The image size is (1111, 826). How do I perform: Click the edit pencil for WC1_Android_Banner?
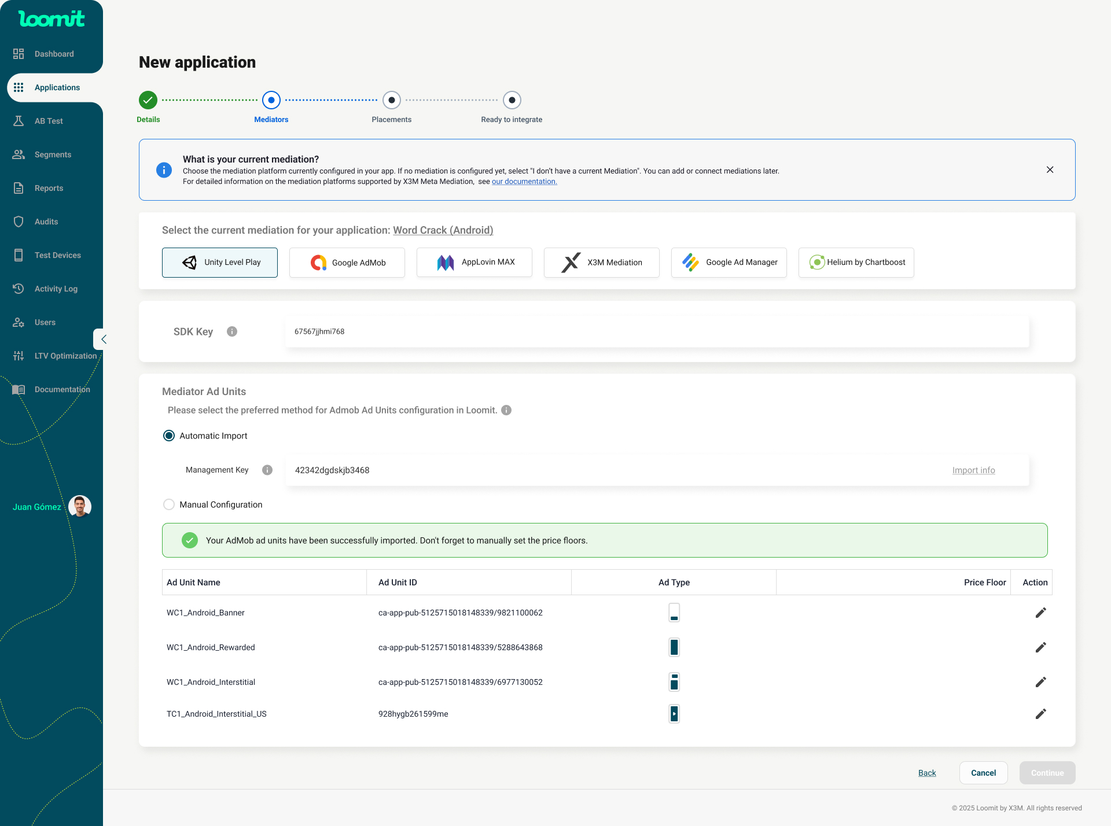click(x=1040, y=613)
